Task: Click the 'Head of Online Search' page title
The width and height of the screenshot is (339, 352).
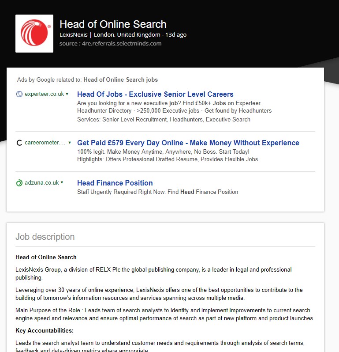Action: click(x=113, y=24)
